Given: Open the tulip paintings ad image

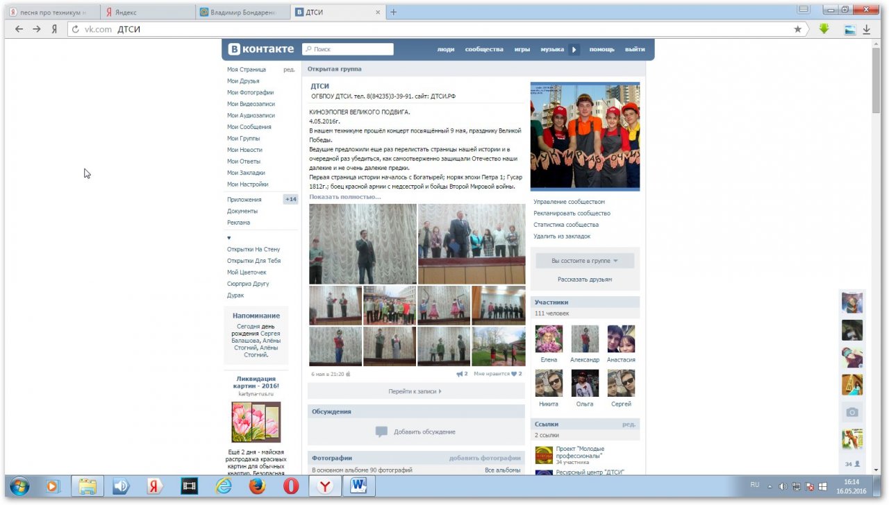Looking at the screenshot, I should pos(256,422).
